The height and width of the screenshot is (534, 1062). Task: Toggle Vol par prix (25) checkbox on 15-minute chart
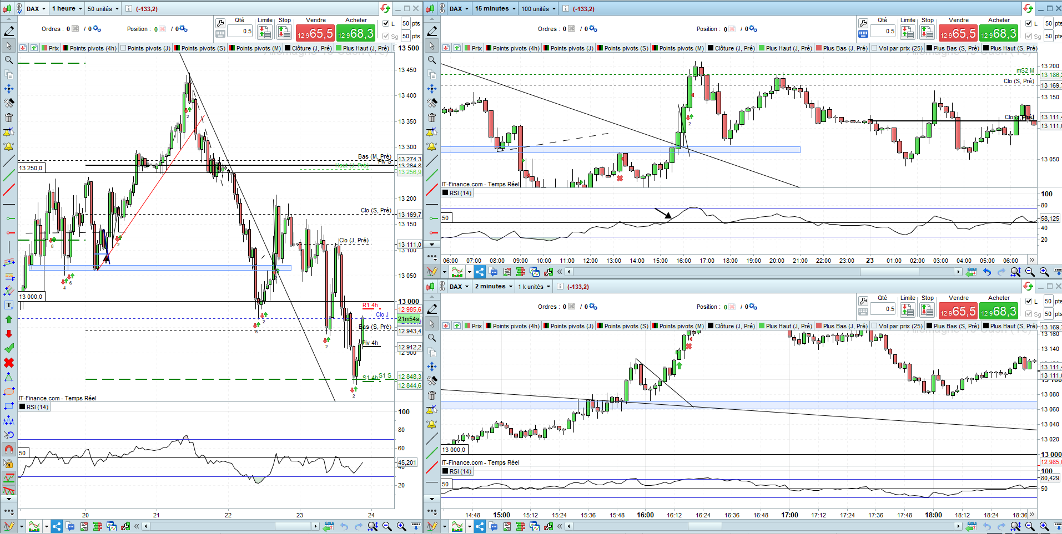pyautogui.click(x=874, y=48)
